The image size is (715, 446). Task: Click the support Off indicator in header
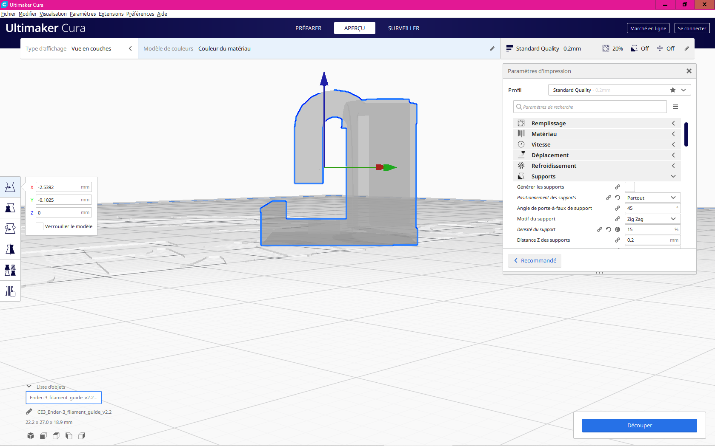coord(640,48)
